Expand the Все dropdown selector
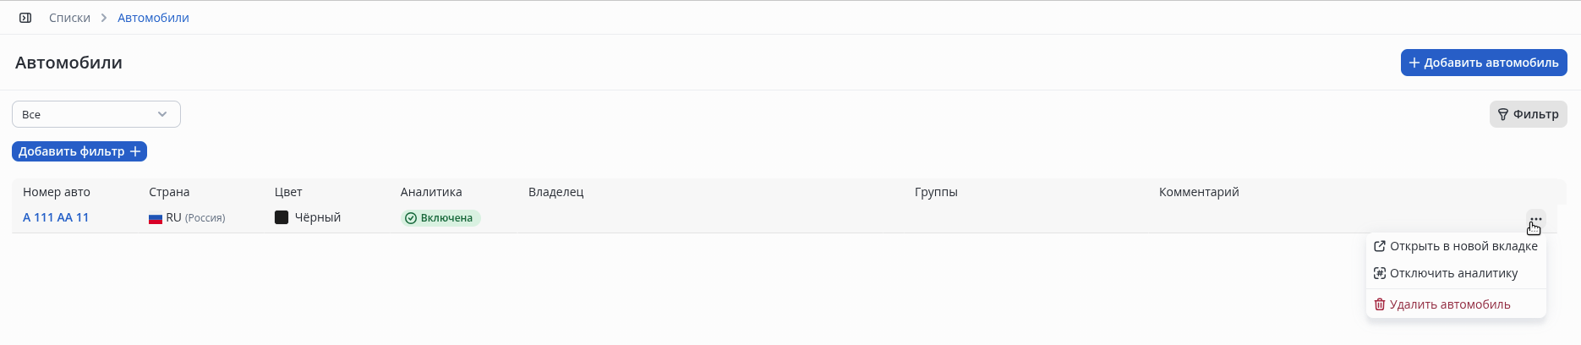This screenshot has height=345, width=1581. 96,114
